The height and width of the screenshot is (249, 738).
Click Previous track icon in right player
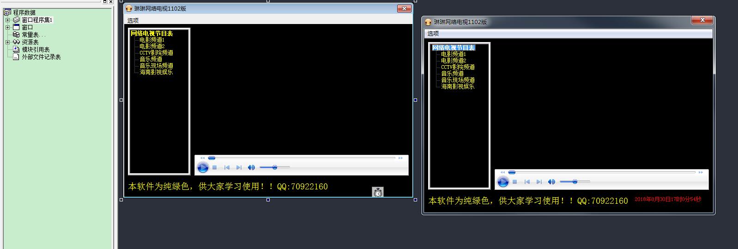pos(527,182)
